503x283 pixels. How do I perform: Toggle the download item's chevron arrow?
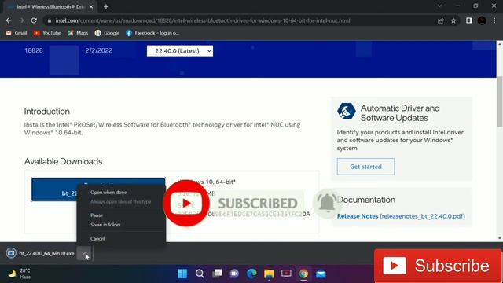[84, 253]
